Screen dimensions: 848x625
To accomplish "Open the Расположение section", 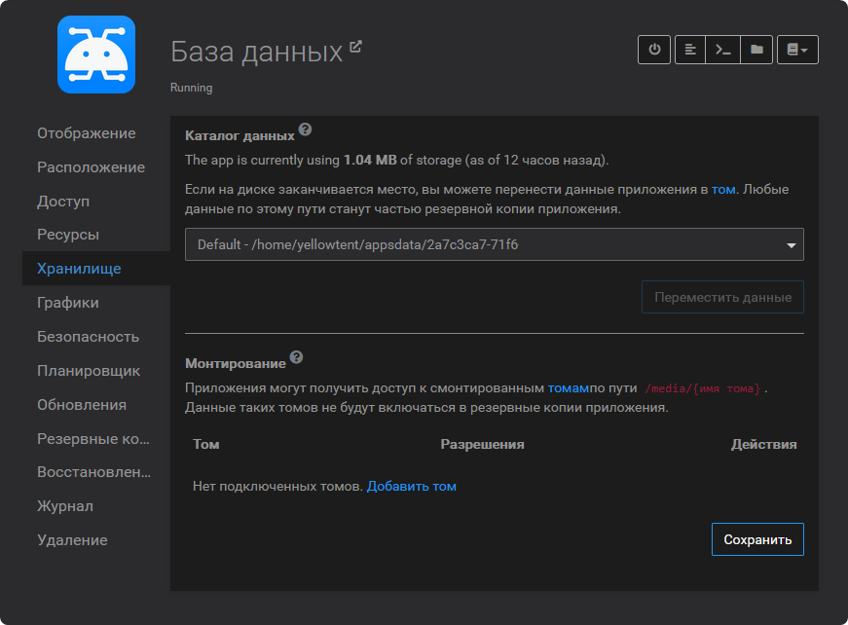I will (x=91, y=167).
